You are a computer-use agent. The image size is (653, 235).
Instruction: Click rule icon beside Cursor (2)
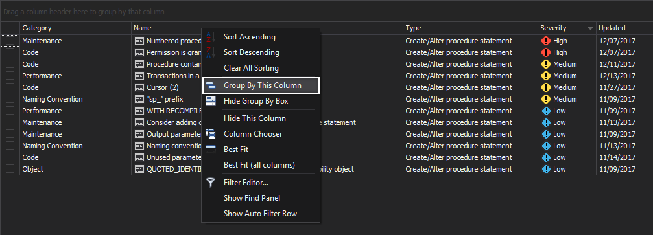point(139,87)
